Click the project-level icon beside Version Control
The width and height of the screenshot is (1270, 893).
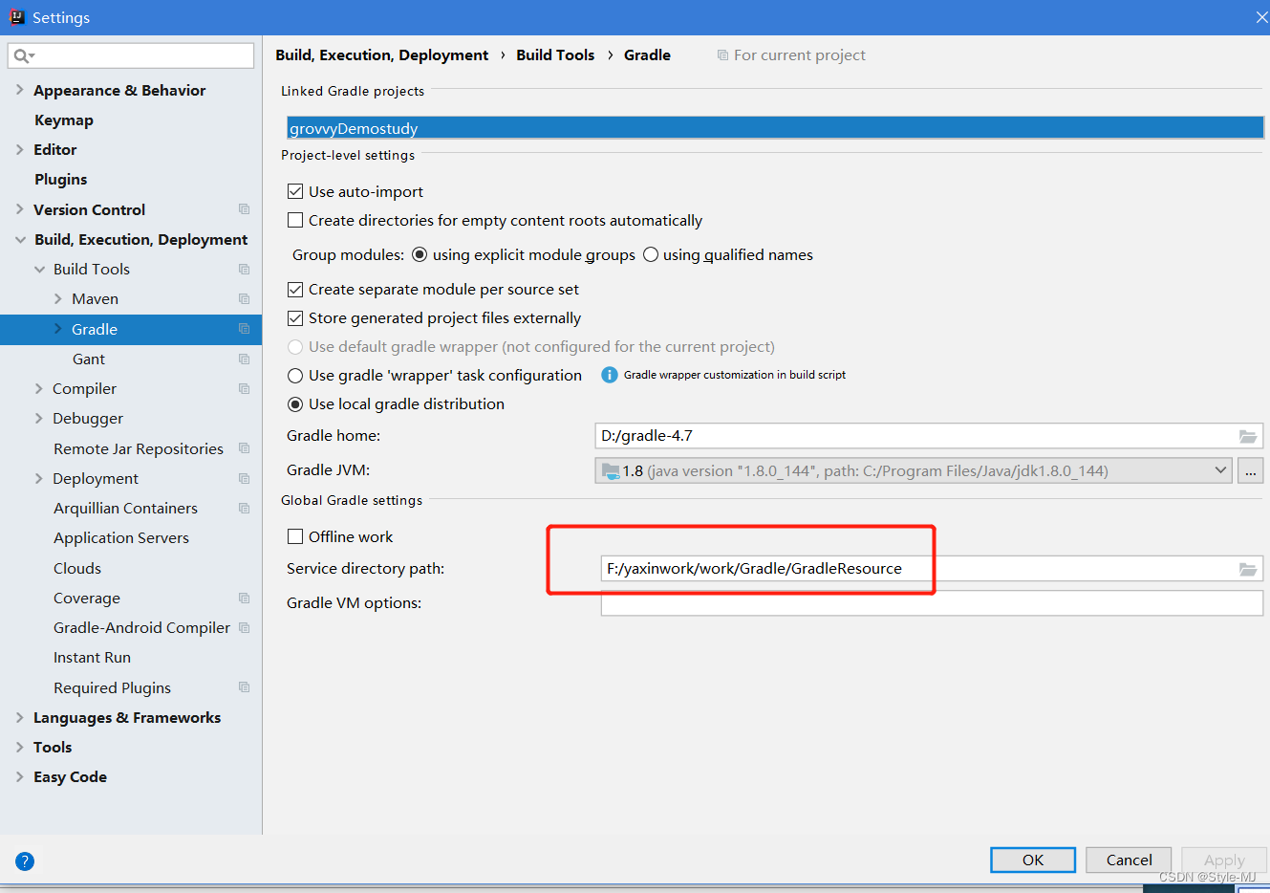pos(244,209)
